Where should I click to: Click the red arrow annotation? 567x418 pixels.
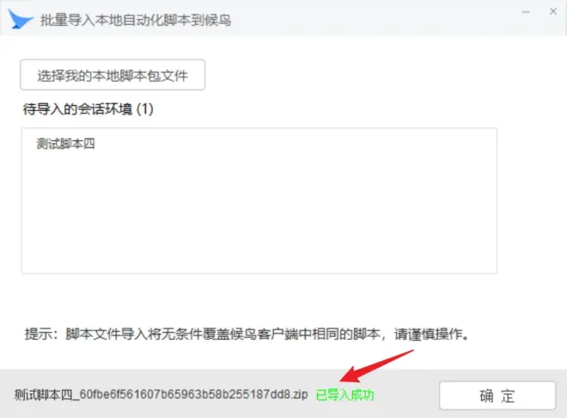[x=376, y=366]
